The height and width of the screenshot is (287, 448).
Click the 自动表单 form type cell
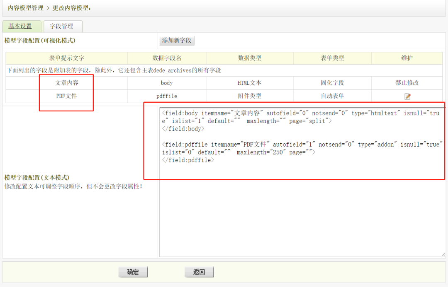pos(332,96)
